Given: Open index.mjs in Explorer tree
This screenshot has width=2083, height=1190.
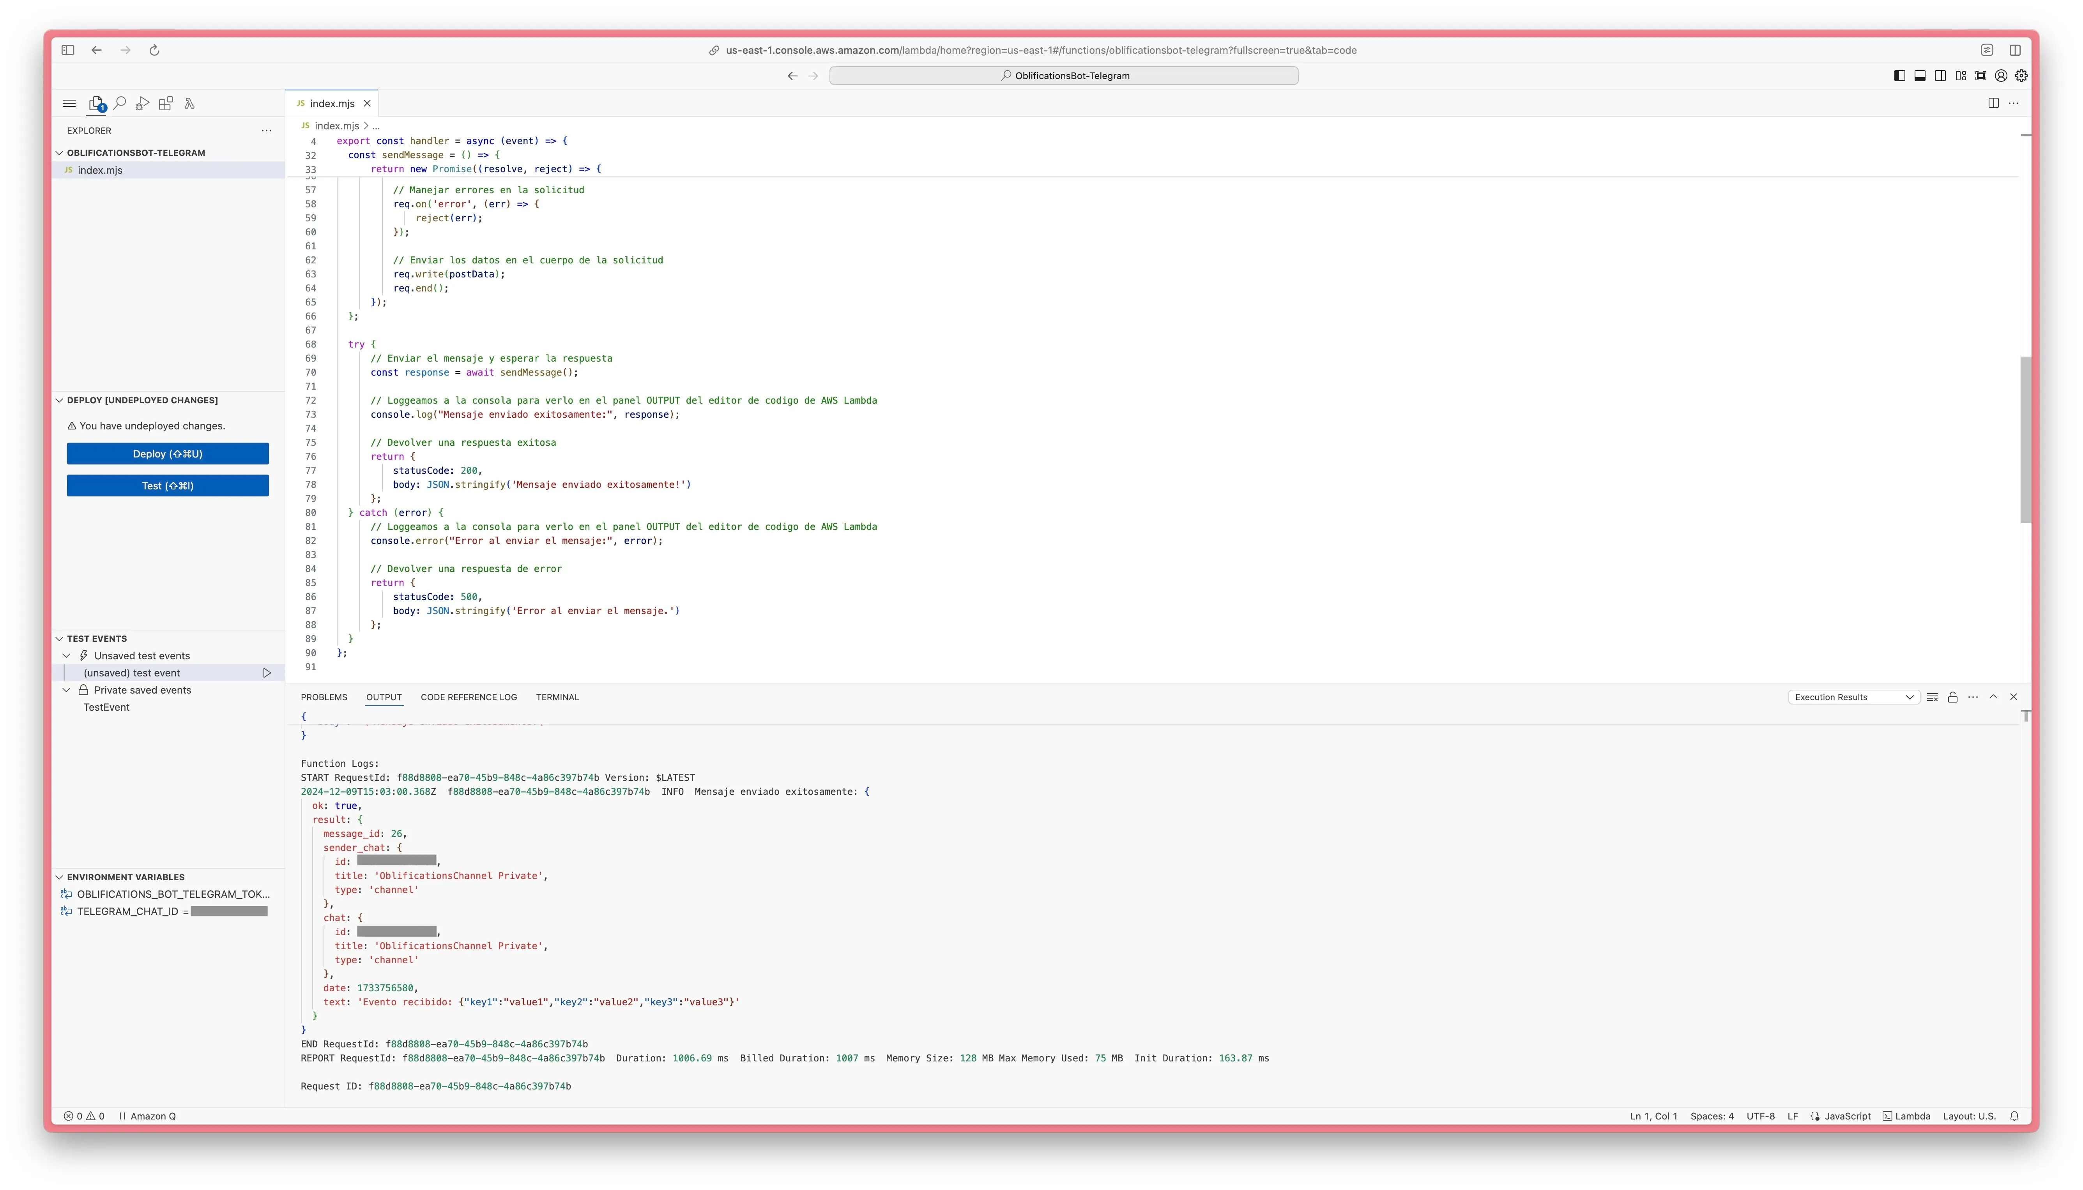Looking at the screenshot, I should point(168,170).
